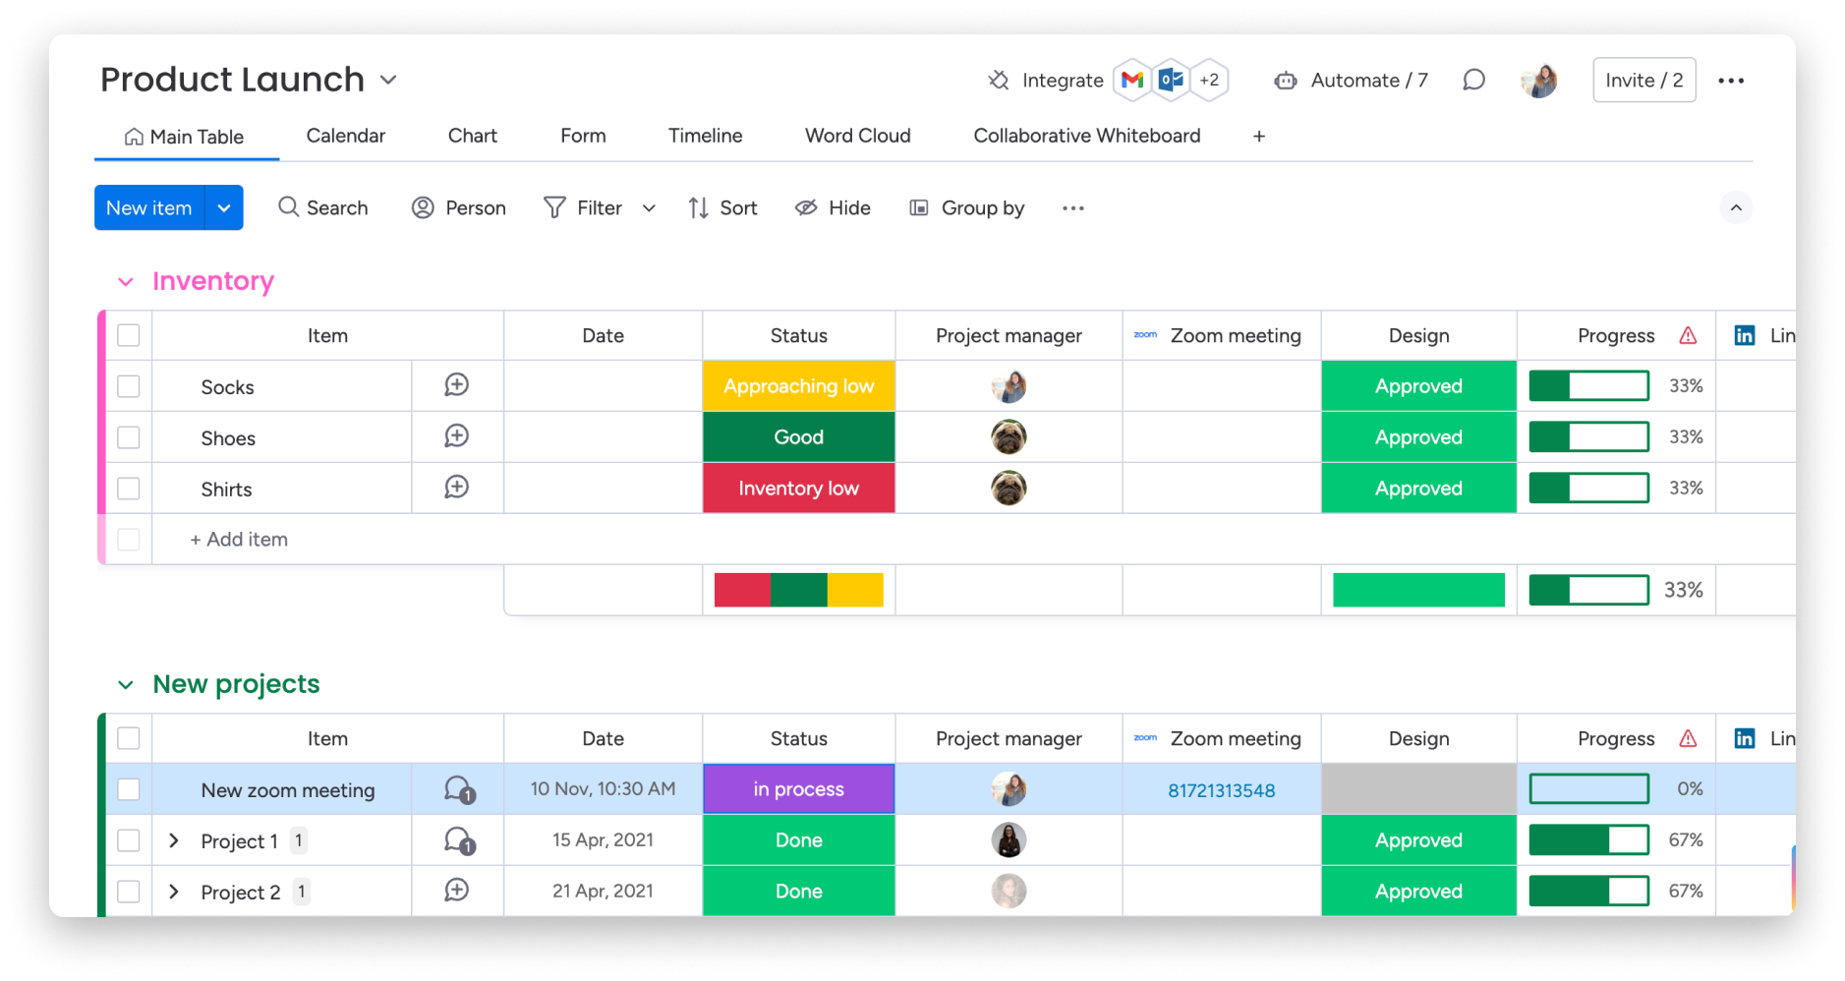Viewport: 1845px width, 981px height.
Task: Click LinkedIn icon in Inventory header
Action: point(1745,335)
